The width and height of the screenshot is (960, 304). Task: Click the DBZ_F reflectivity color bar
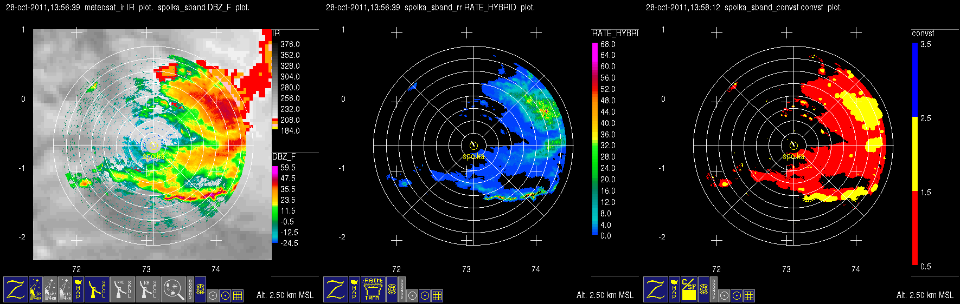(x=274, y=204)
